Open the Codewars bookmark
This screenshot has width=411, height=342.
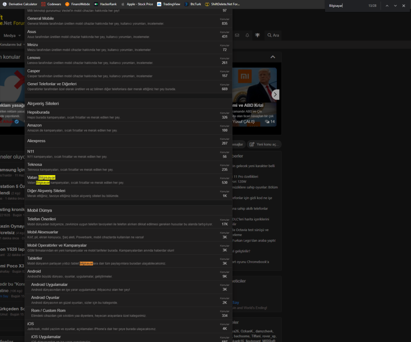pos(51,4)
